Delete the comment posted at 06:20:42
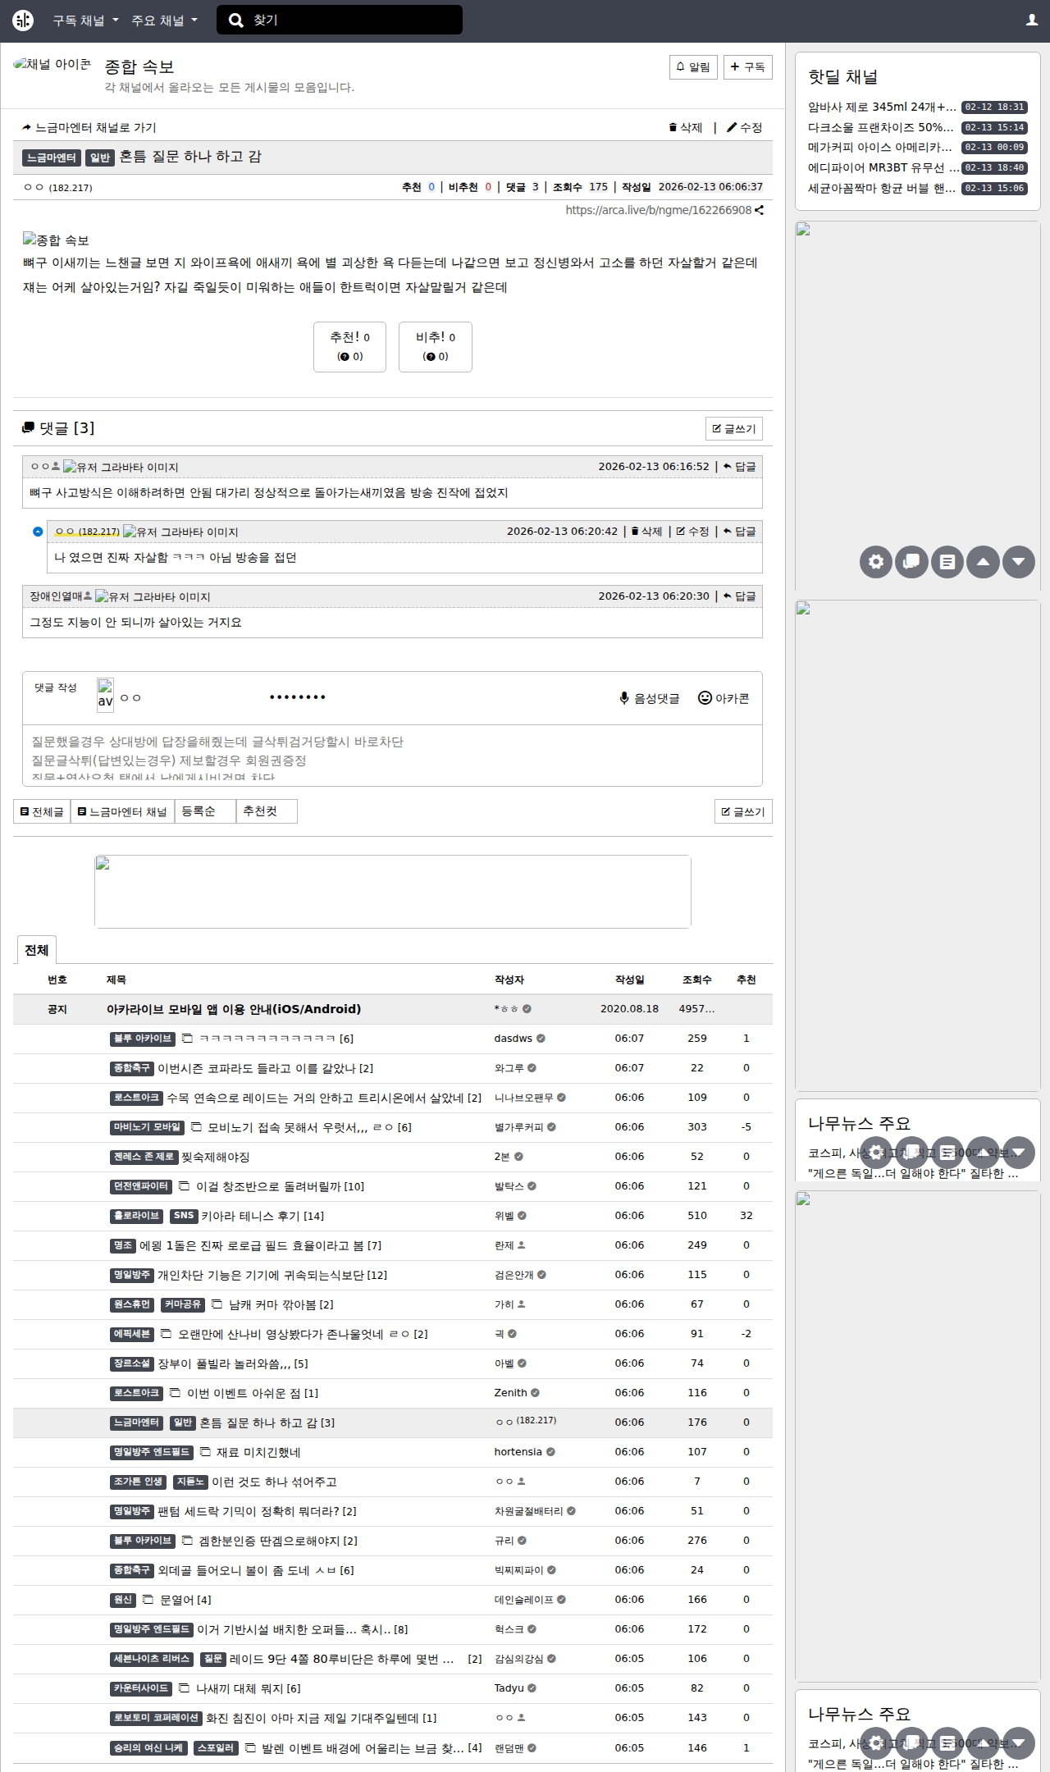The width and height of the screenshot is (1050, 1772). click(646, 532)
